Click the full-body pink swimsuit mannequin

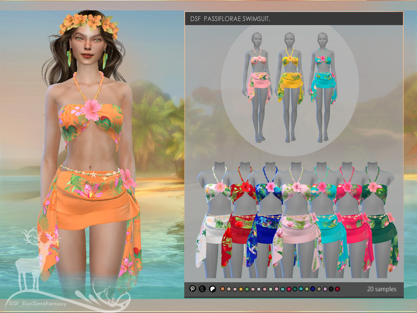tap(257, 87)
